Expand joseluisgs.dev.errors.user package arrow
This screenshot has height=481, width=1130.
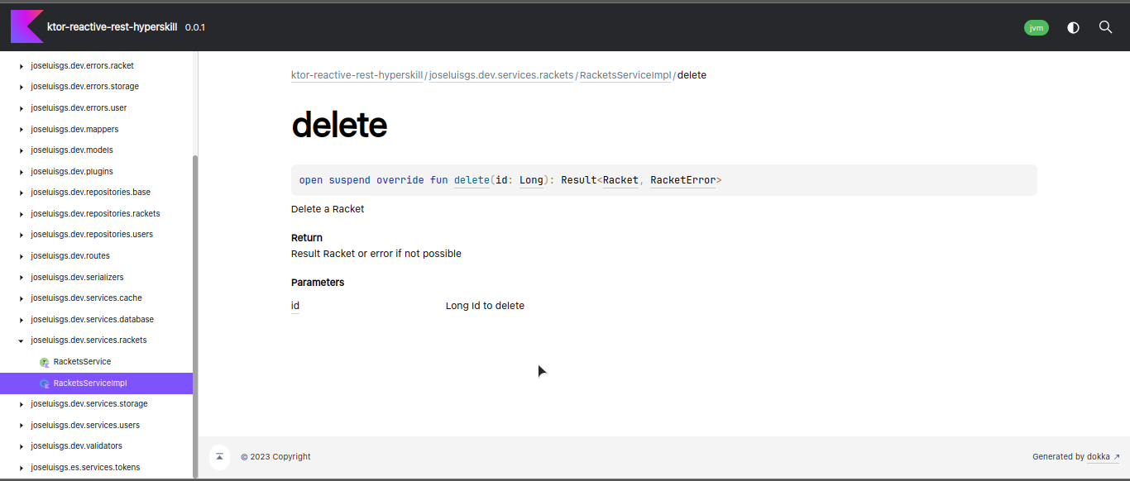point(21,108)
